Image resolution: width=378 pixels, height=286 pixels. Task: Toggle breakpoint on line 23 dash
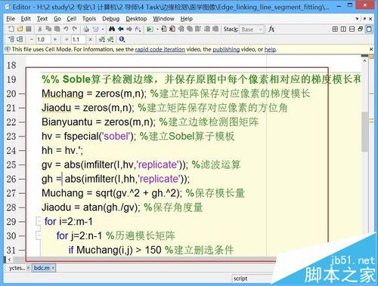click(22, 137)
